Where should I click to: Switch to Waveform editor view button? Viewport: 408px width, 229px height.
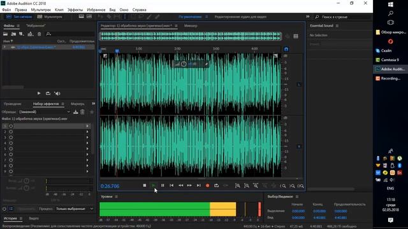(x=19, y=17)
